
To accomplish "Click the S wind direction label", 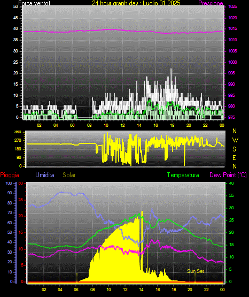I will pos(234,149).
